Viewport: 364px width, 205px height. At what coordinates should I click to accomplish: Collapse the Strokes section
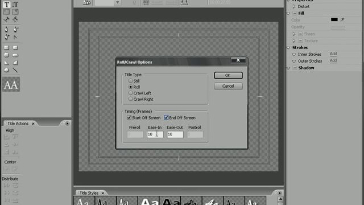point(288,48)
